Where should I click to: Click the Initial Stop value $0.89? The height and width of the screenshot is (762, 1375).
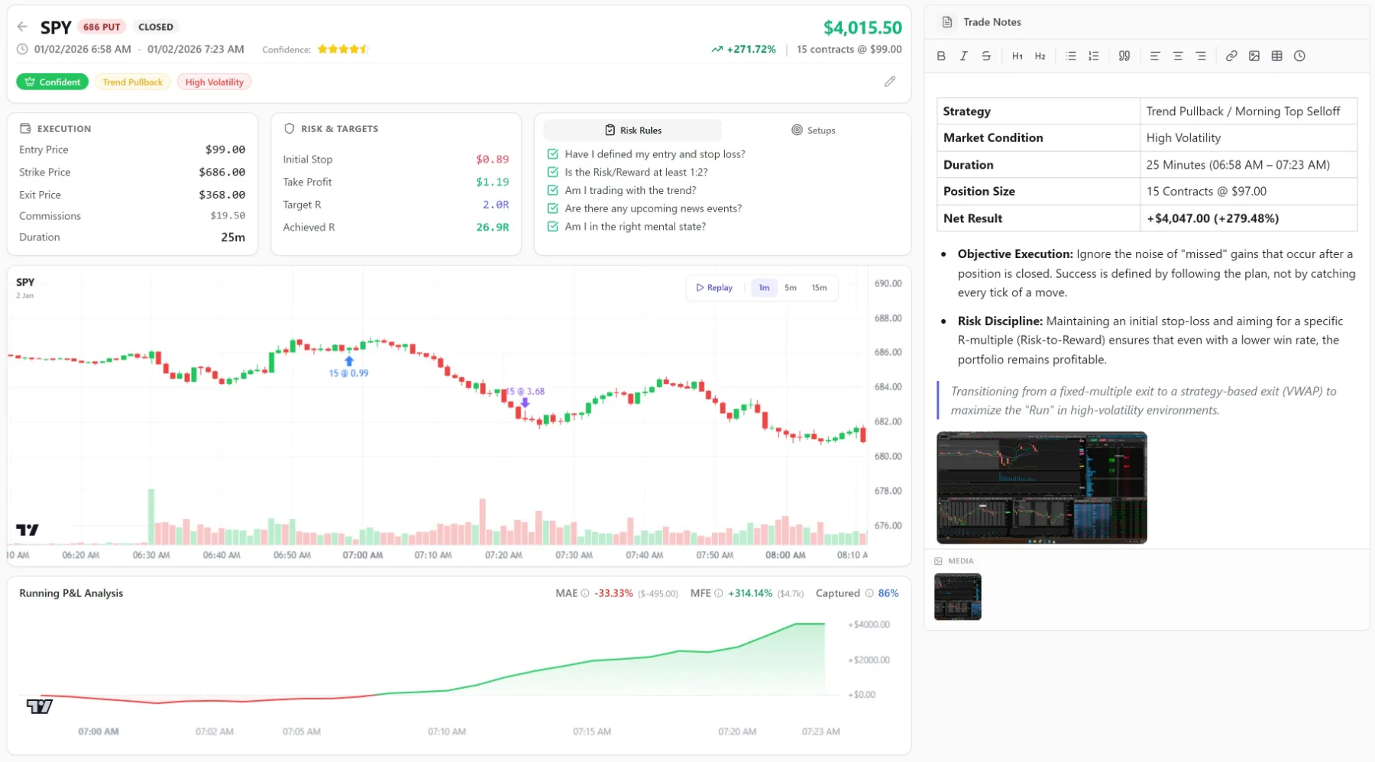pyautogui.click(x=492, y=160)
